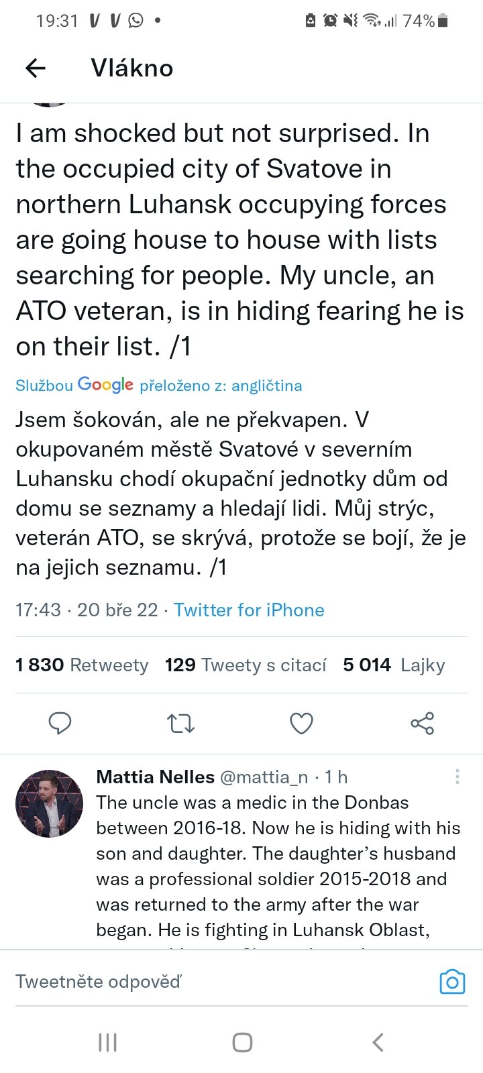Tap the Tweetněte odpověď reply field

pos(201,982)
